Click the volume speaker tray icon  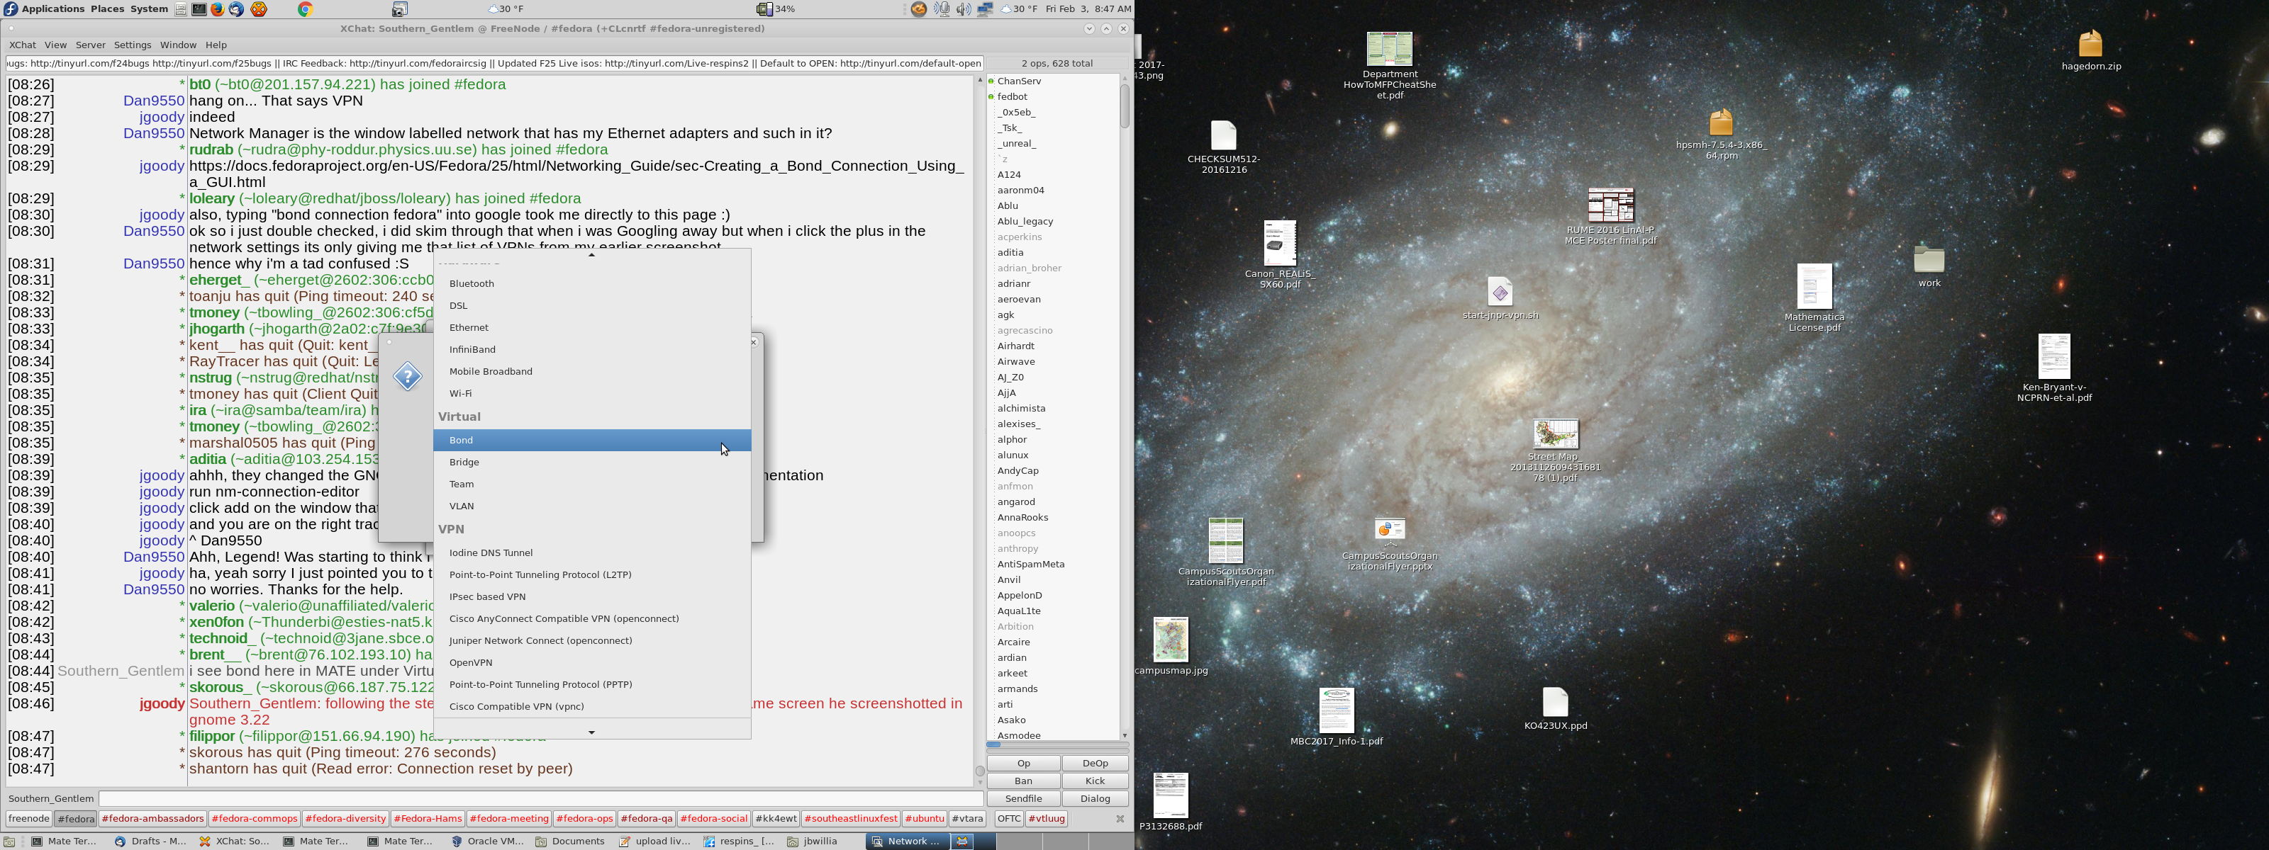(964, 8)
